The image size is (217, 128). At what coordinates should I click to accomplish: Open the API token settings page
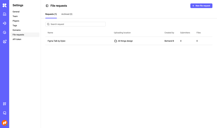(x=17, y=39)
